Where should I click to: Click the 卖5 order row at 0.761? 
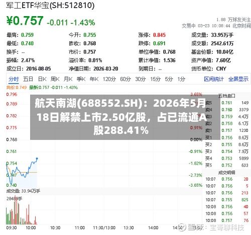227,103
